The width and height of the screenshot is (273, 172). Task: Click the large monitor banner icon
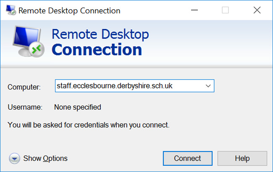click(x=29, y=41)
